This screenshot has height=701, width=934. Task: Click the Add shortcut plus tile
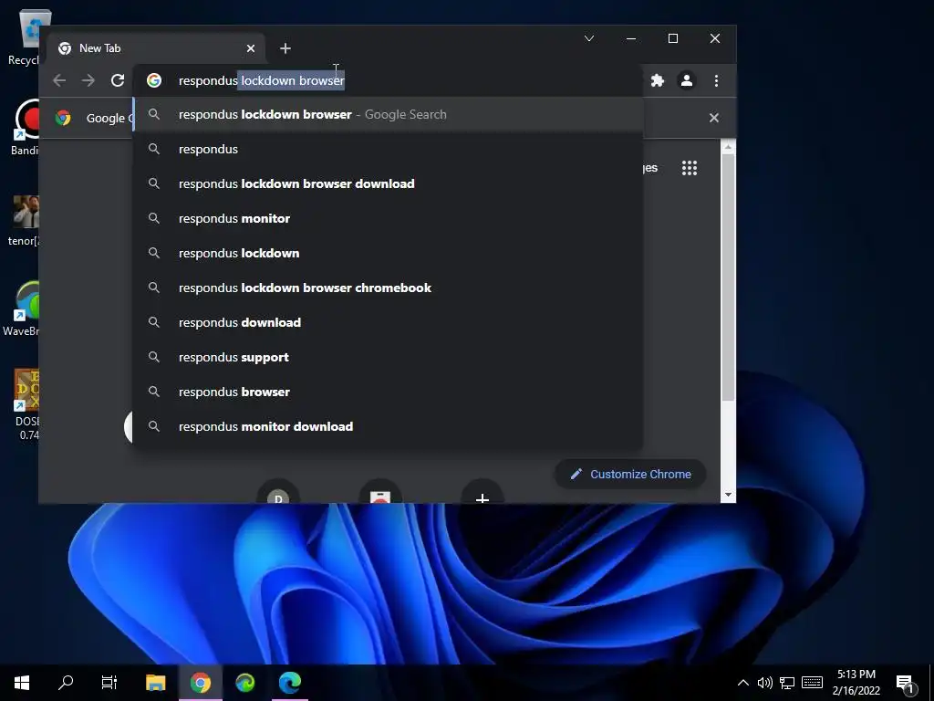(x=483, y=492)
